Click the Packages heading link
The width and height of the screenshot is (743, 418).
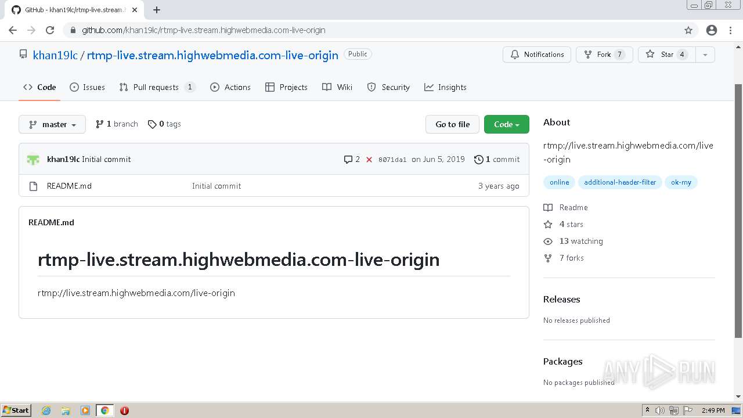coord(562,362)
